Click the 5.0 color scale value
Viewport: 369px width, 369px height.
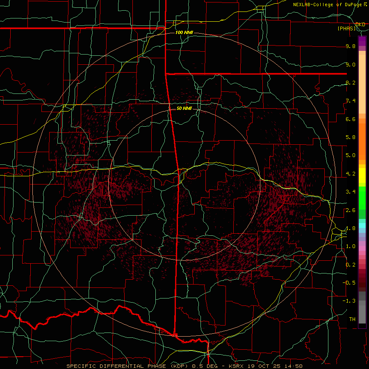tap(351, 155)
